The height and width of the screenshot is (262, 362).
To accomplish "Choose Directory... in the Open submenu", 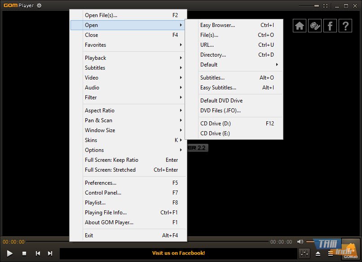I will point(234,55).
